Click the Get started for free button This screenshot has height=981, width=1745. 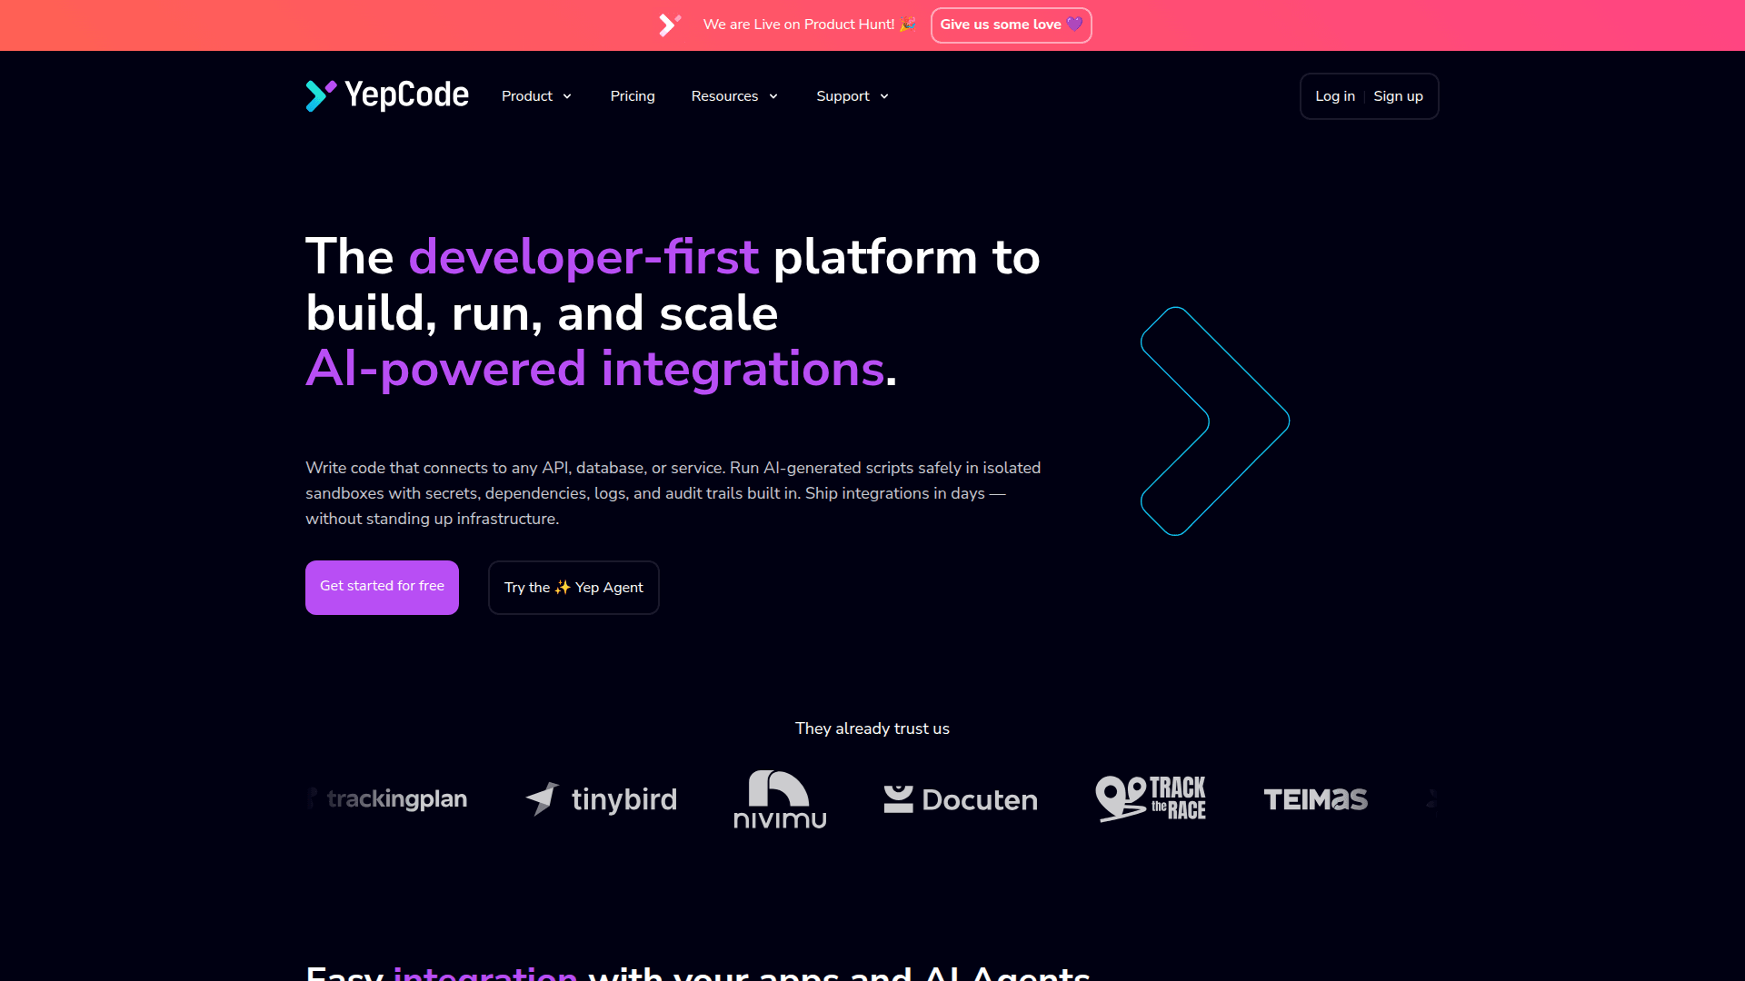(x=381, y=587)
